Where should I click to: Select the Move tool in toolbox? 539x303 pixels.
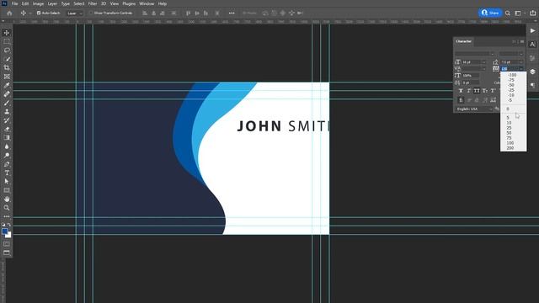click(7, 33)
